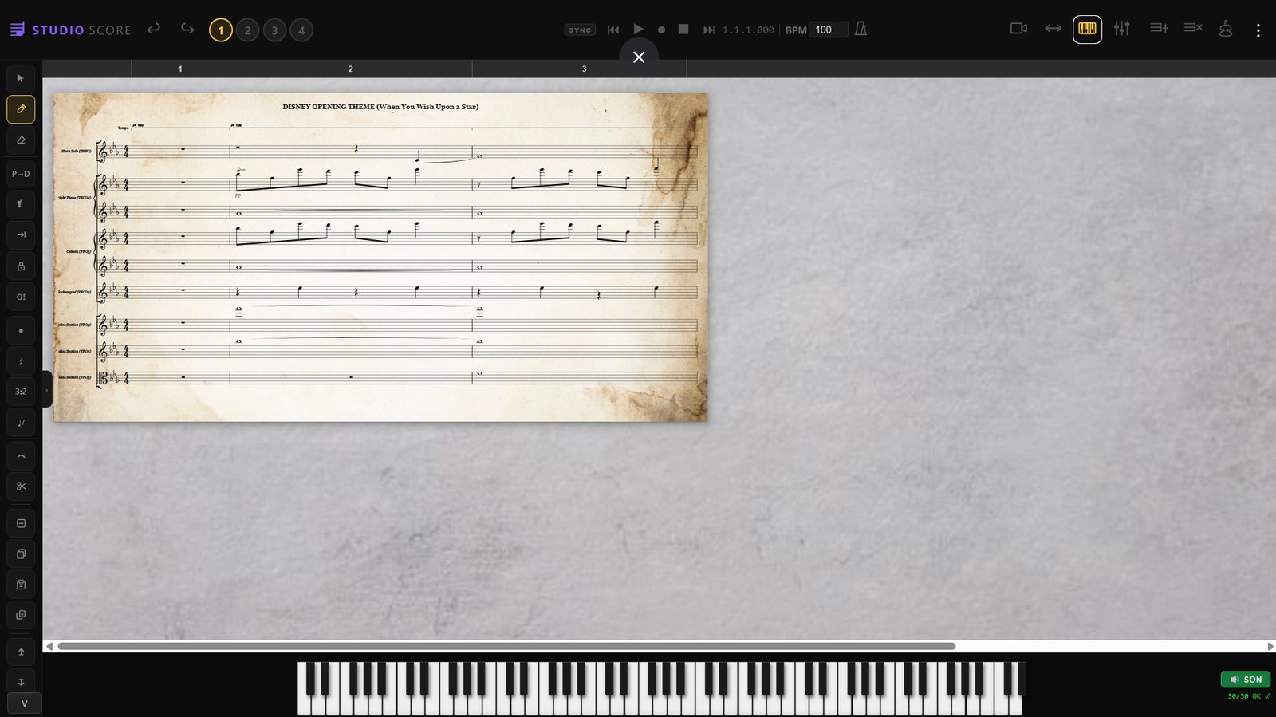Click the paste clipboard icon

tap(21, 585)
